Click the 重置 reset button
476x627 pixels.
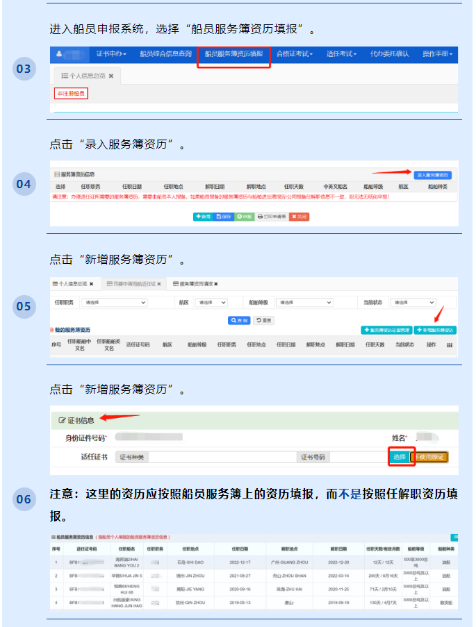point(264,320)
